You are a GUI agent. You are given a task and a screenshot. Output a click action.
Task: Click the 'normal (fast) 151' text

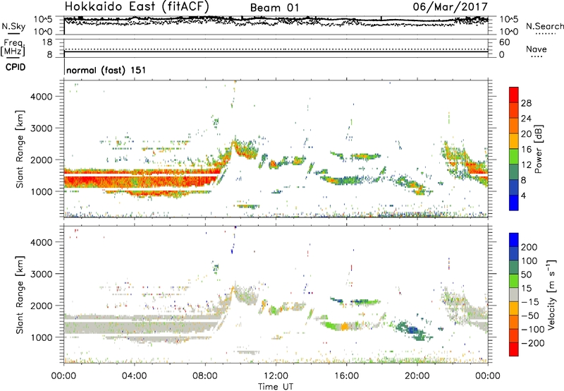(x=106, y=70)
